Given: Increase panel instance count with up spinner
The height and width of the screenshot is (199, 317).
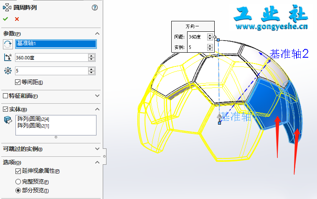Looking at the screenshot, I should [x=91, y=69].
